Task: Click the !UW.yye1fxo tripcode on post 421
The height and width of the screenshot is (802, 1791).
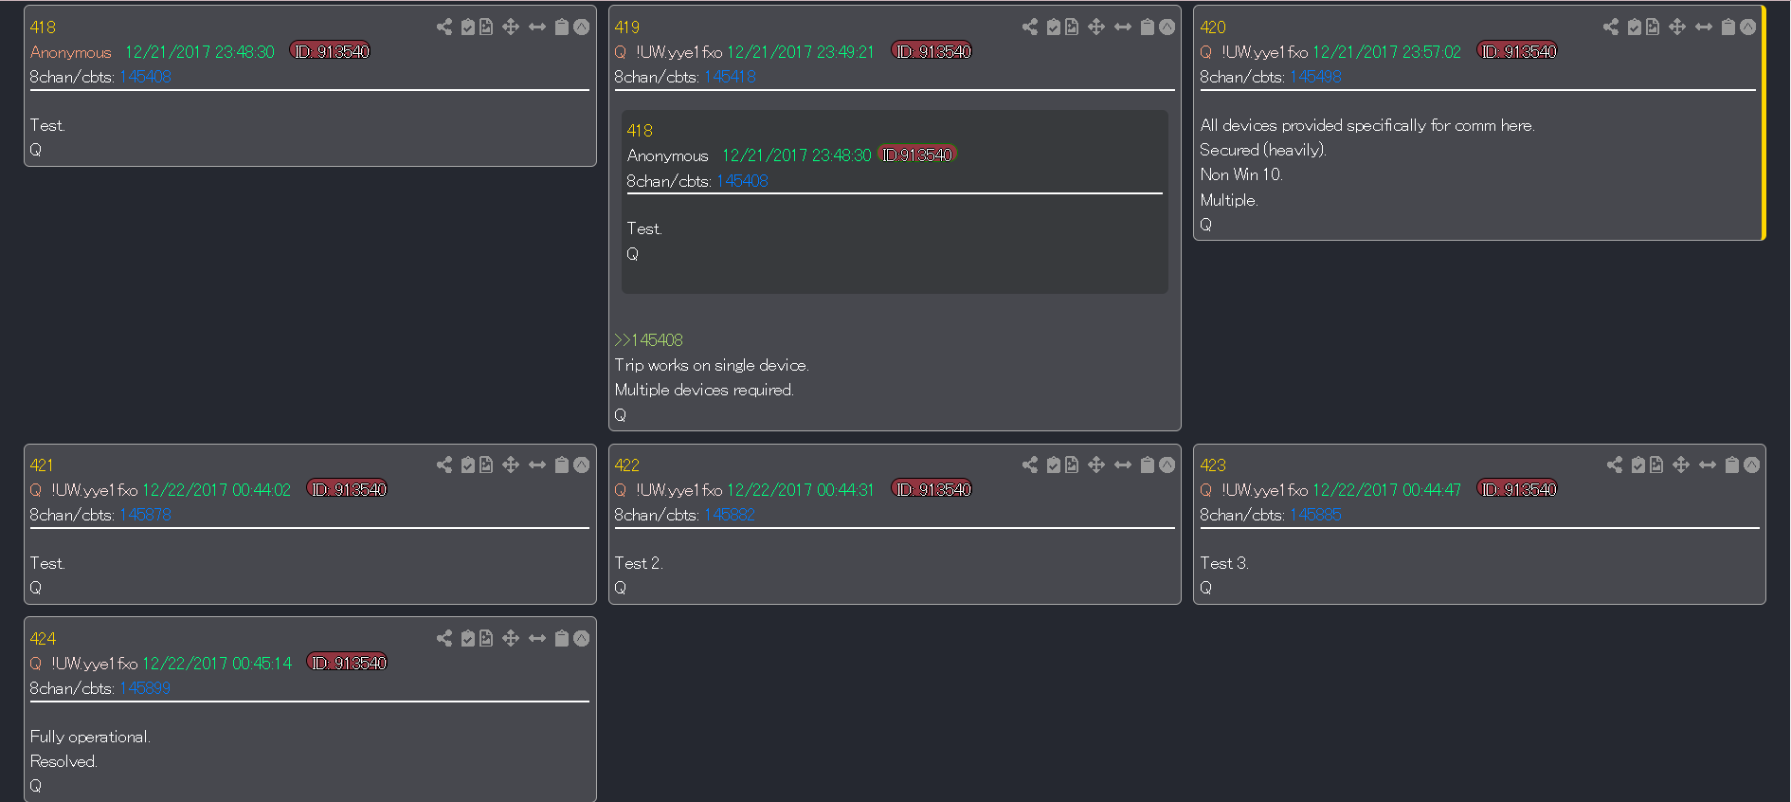Action: [x=95, y=490]
